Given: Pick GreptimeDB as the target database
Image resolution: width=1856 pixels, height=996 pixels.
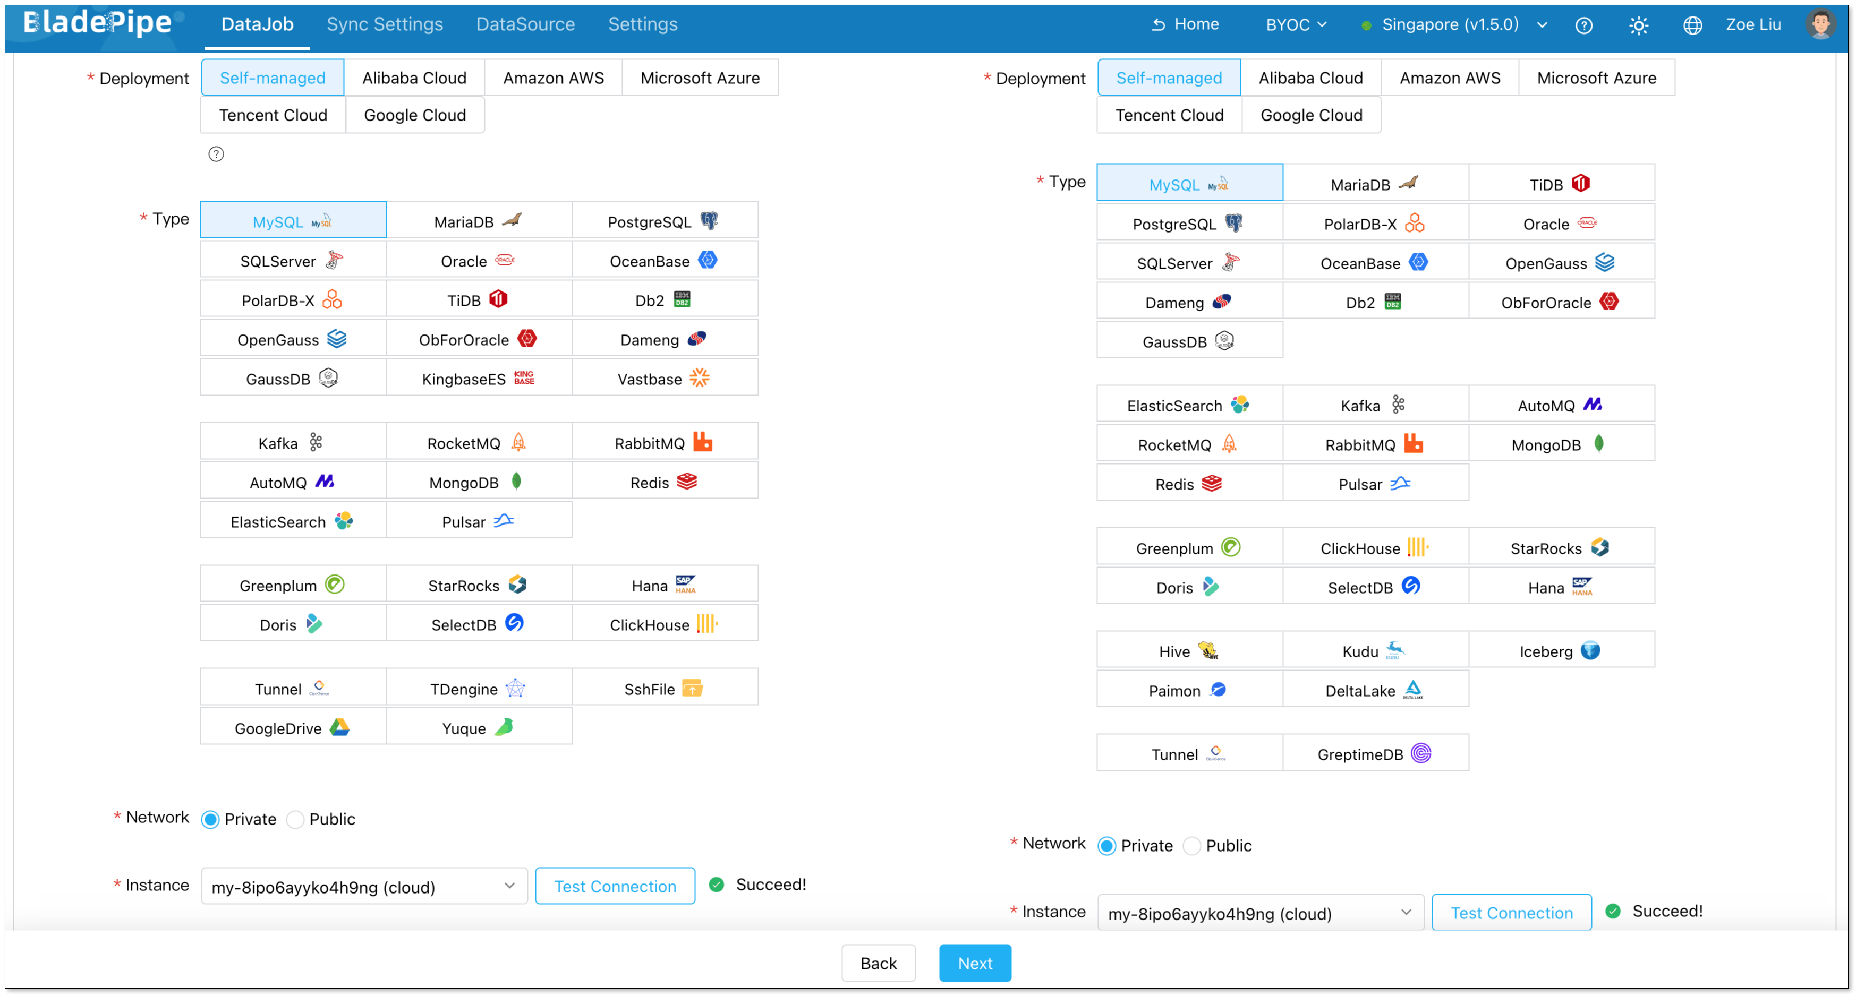Looking at the screenshot, I should click(x=1374, y=753).
